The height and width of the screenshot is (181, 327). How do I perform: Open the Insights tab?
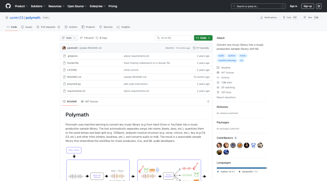point(123,27)
